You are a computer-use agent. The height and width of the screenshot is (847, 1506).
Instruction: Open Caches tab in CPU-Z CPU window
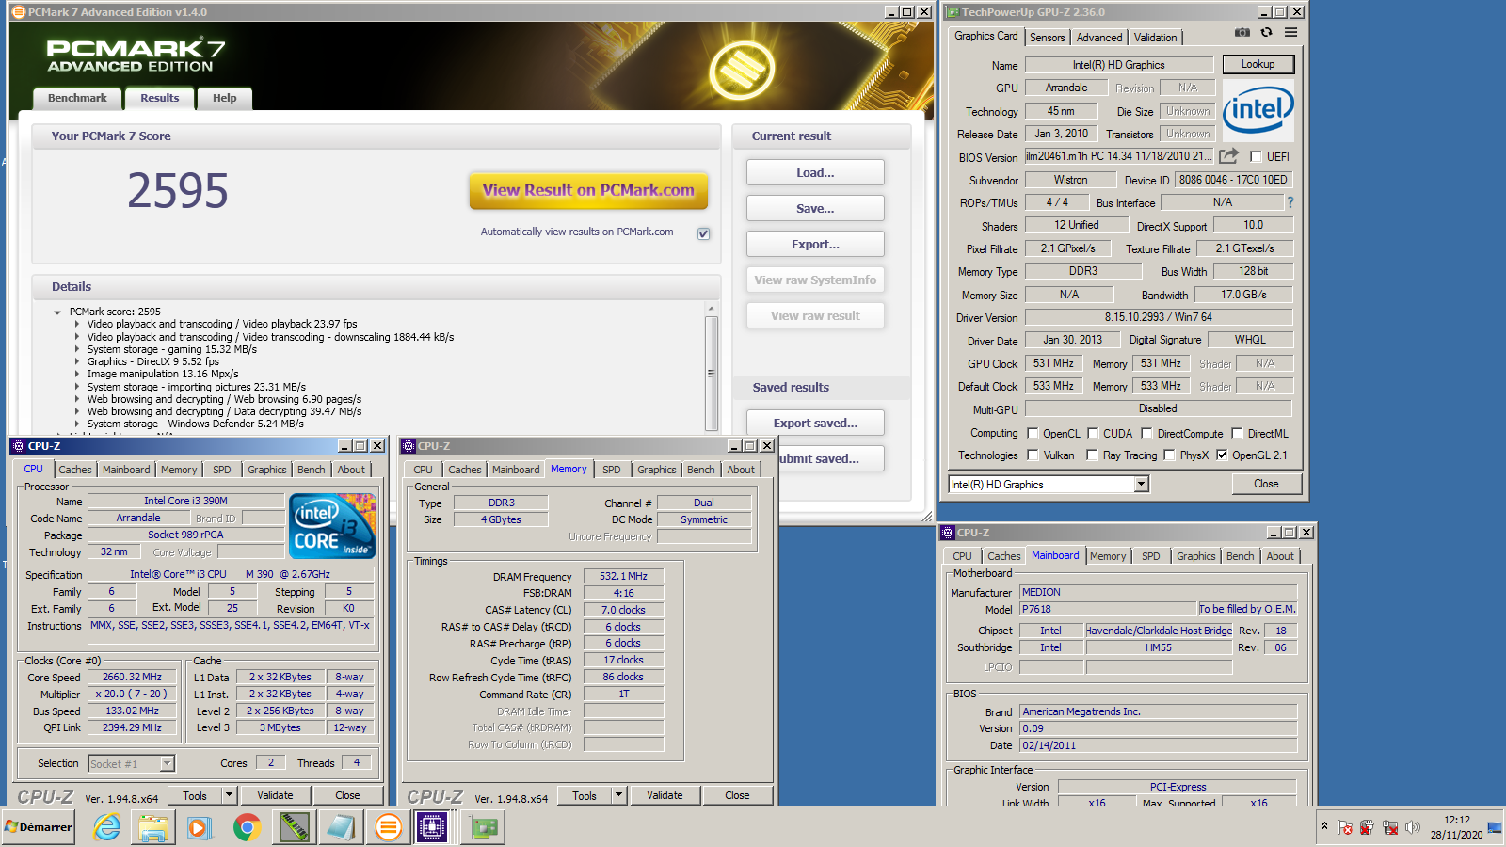(x=75, y=470)
